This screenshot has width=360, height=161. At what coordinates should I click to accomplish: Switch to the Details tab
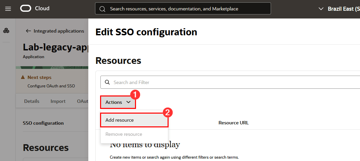point(32,101)
